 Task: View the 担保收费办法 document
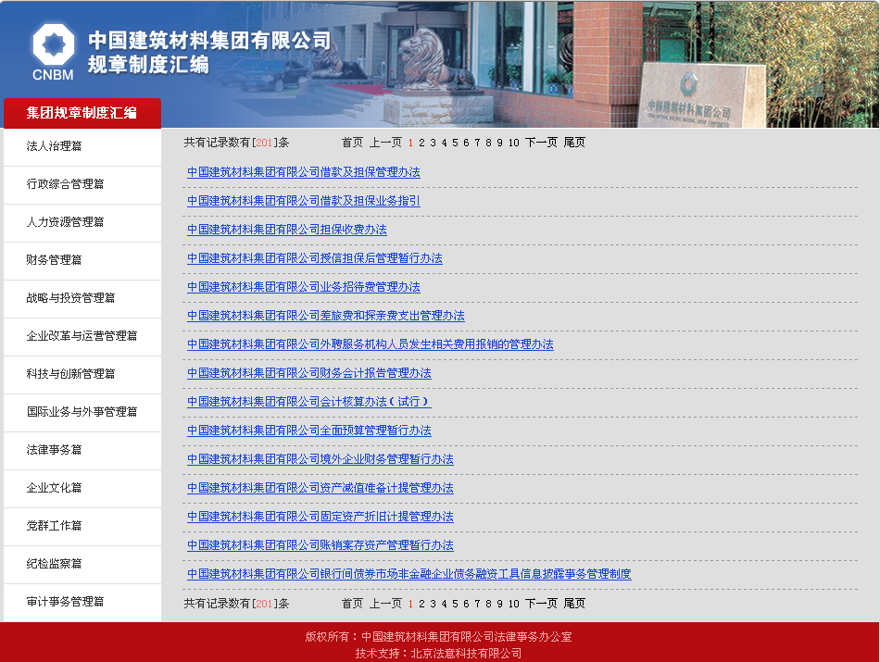(x=287, y=230)
